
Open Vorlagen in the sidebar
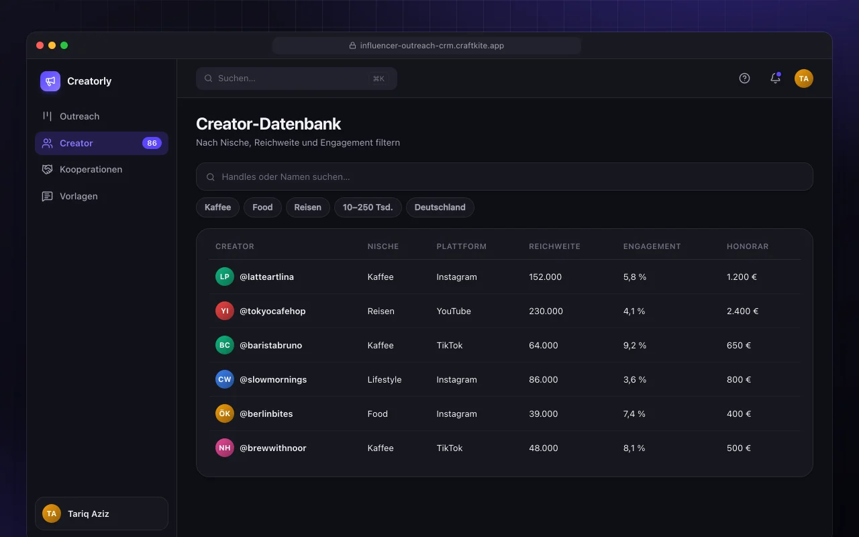(x=101, y=196)
